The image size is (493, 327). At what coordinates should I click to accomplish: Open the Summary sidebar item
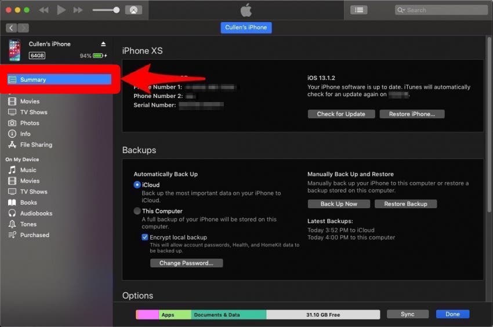click(59, 79)
